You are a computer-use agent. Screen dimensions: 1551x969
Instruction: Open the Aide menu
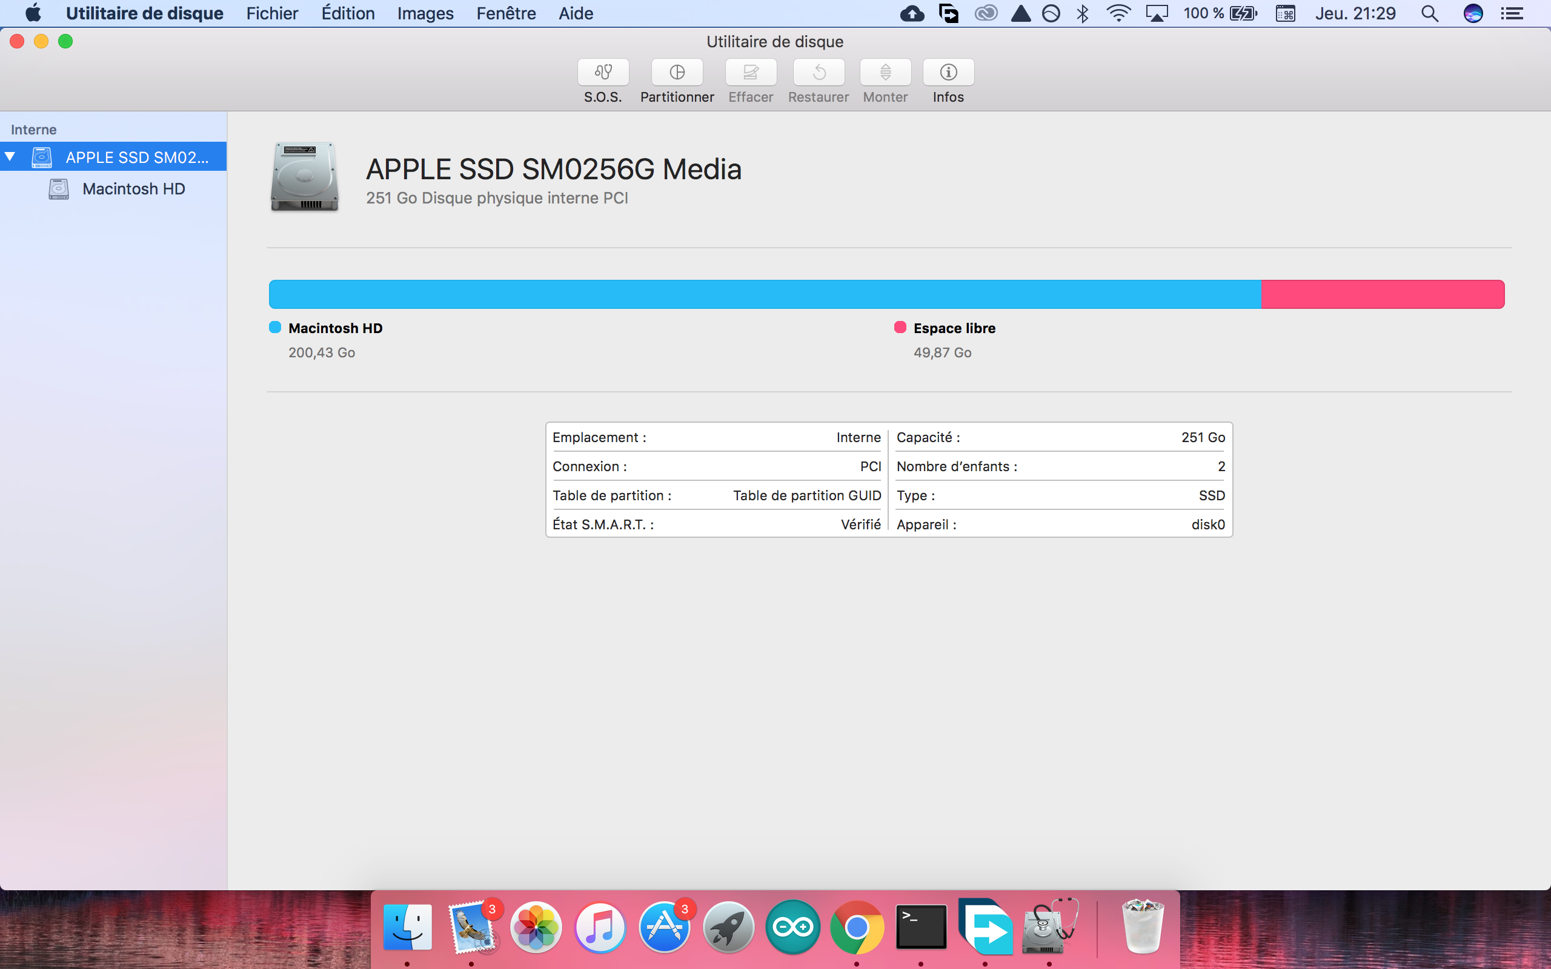pyautogui.click(x=576, y=13)
